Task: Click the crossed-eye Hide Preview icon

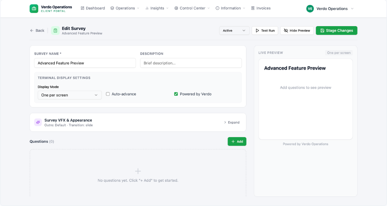Action: [286, 30]
